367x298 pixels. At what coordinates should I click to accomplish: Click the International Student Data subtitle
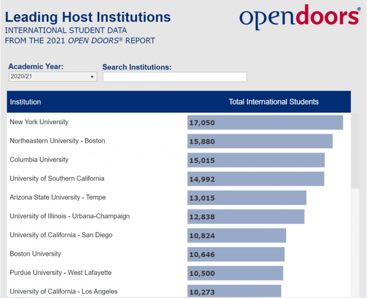[66, 30]
